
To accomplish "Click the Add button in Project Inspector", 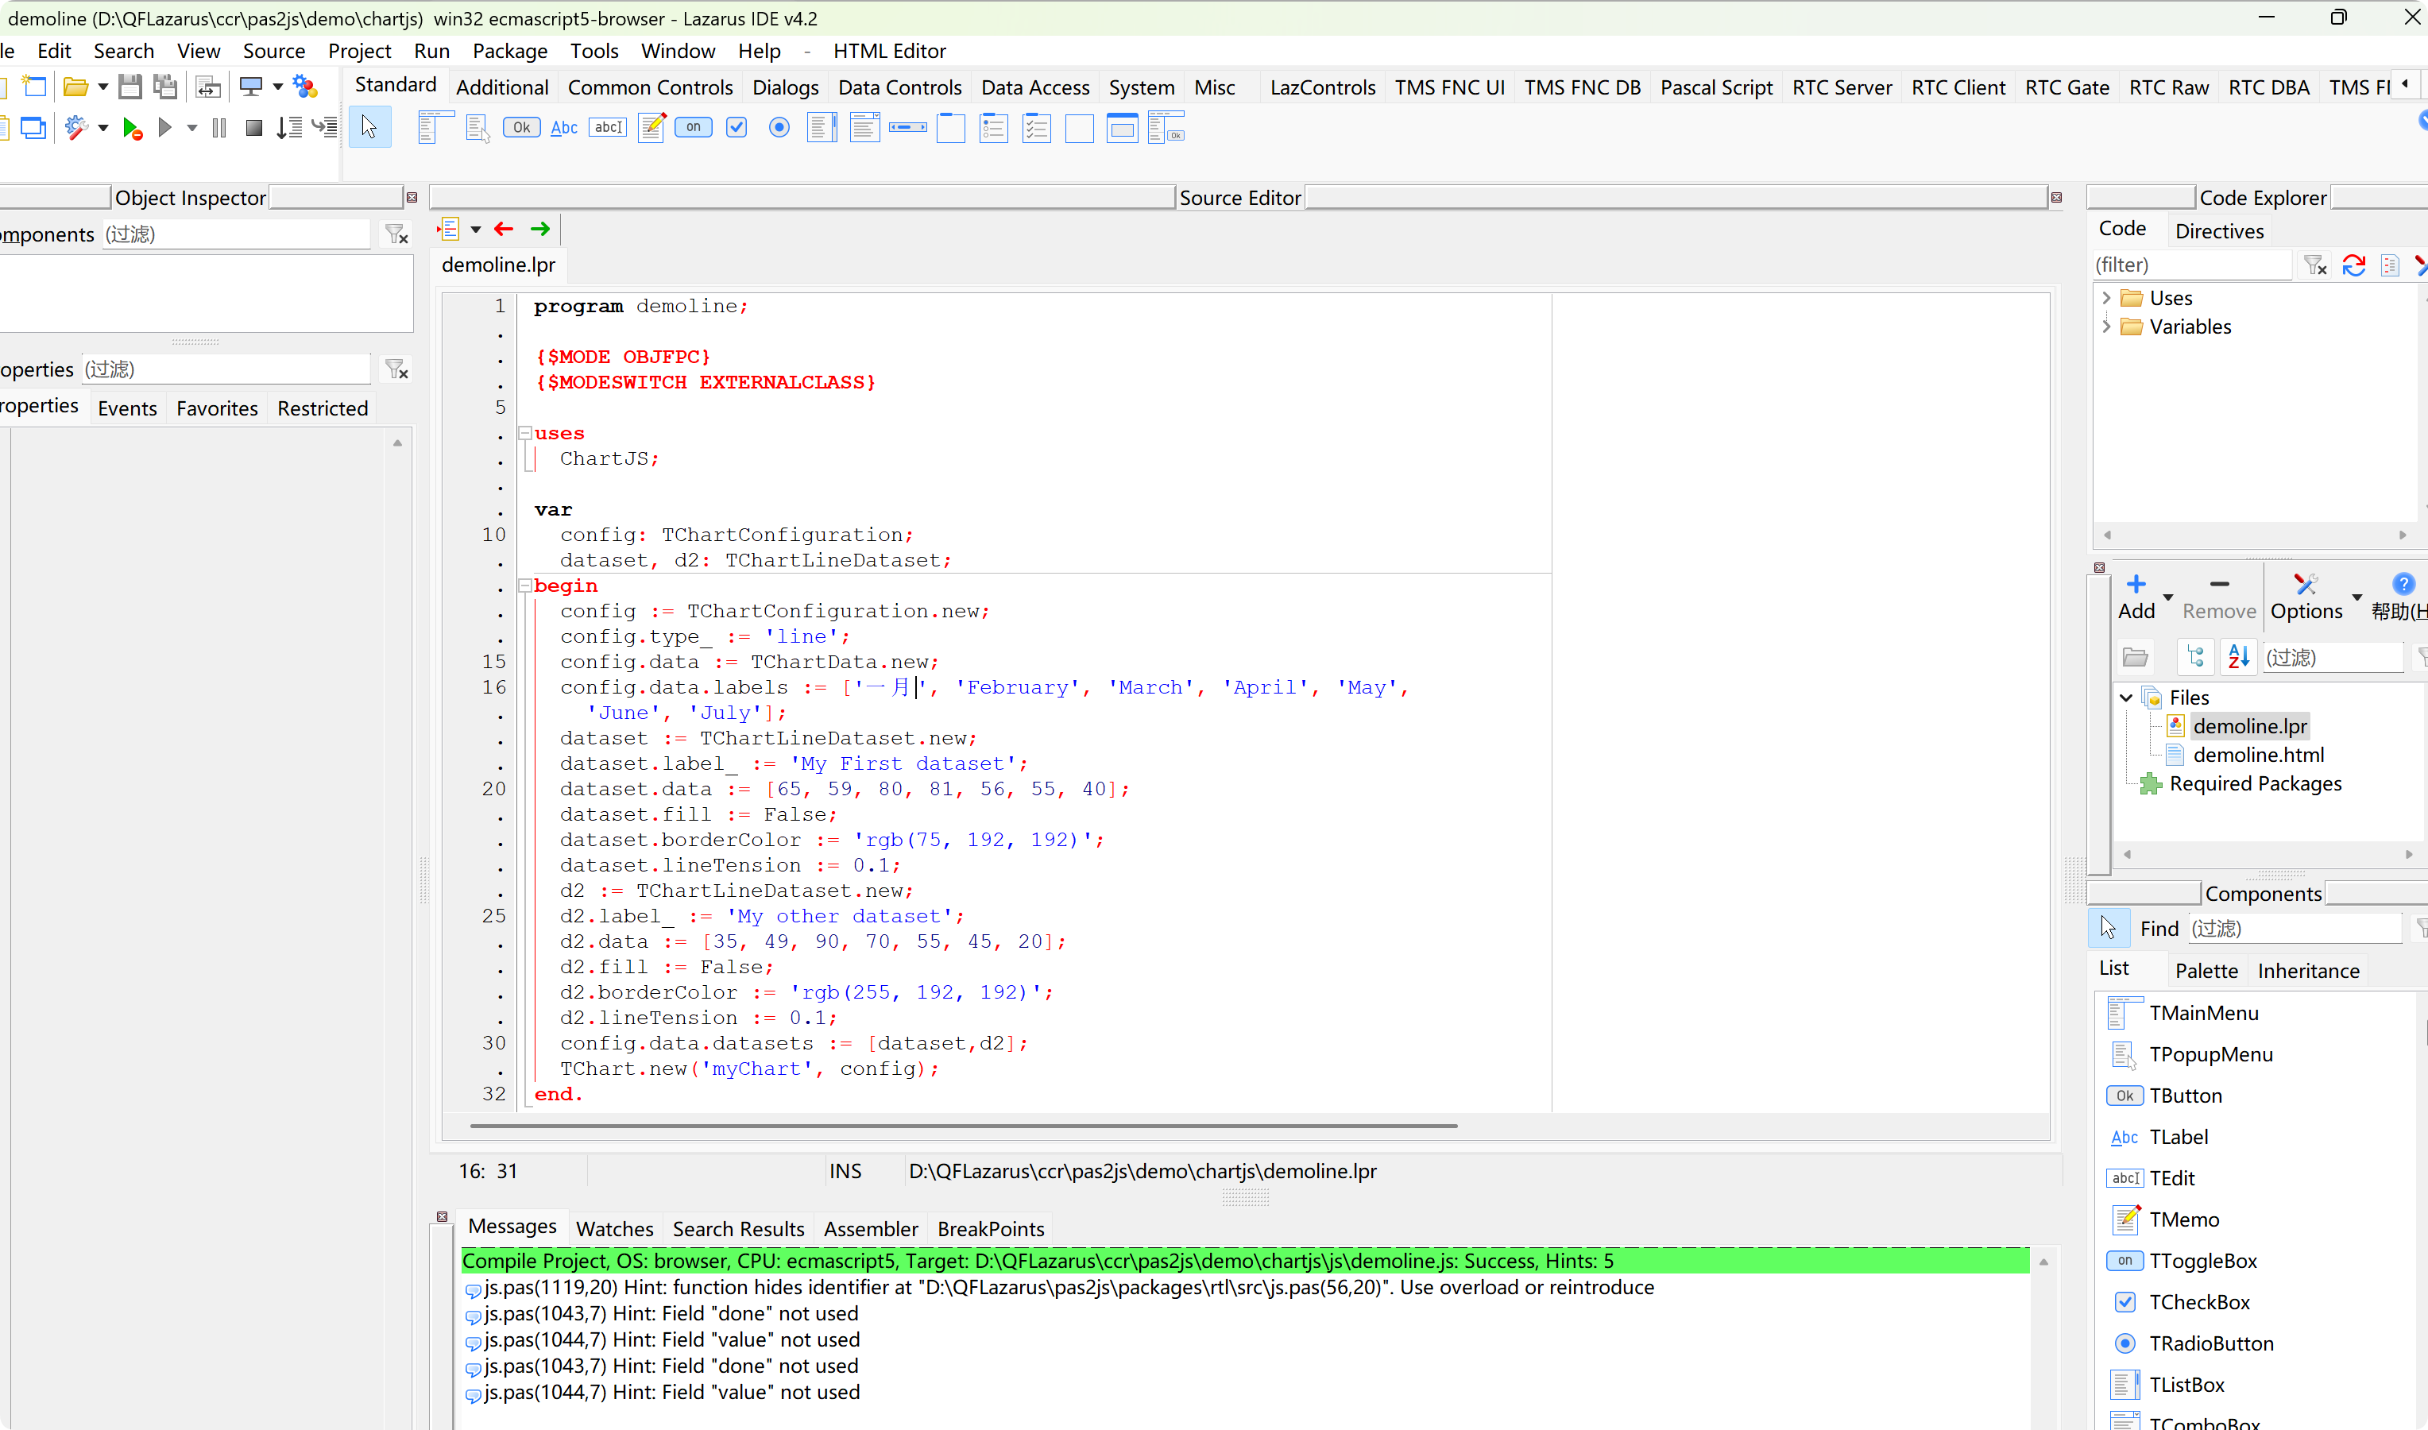I will tap(2136, 597).
